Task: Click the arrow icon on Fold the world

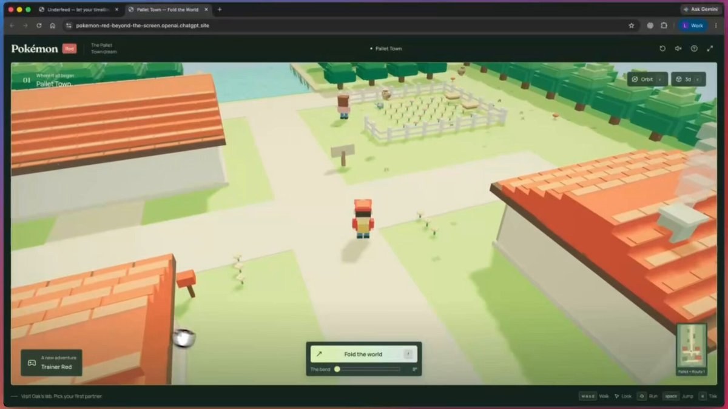Action: [x=319, y=354]
